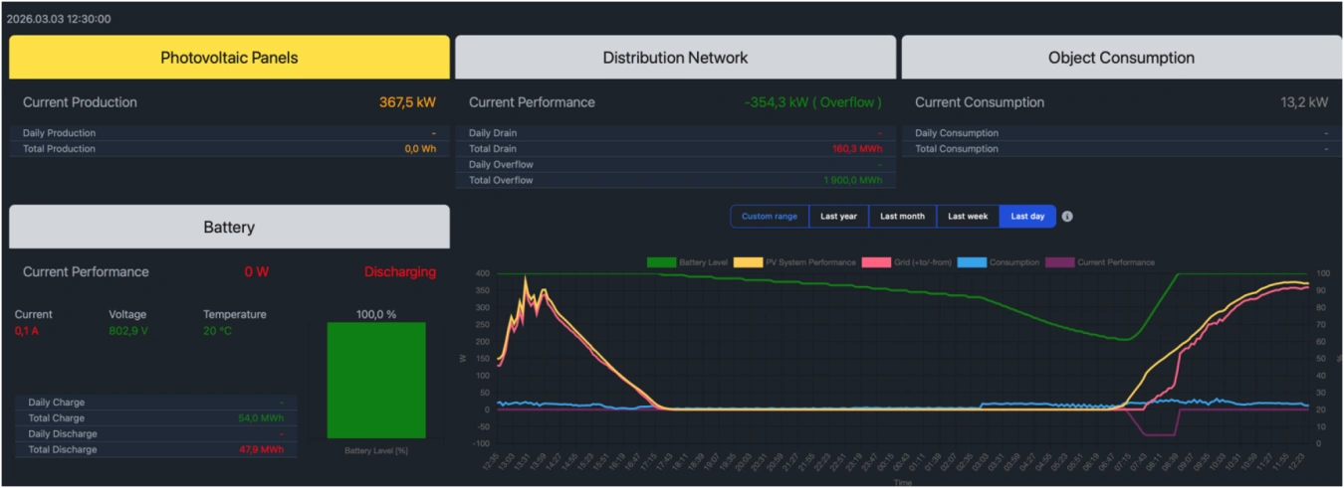The height and width of the screenshot is (488, 1344).
Task: Click the Distribution Network header
Action: tap(675, 58)
